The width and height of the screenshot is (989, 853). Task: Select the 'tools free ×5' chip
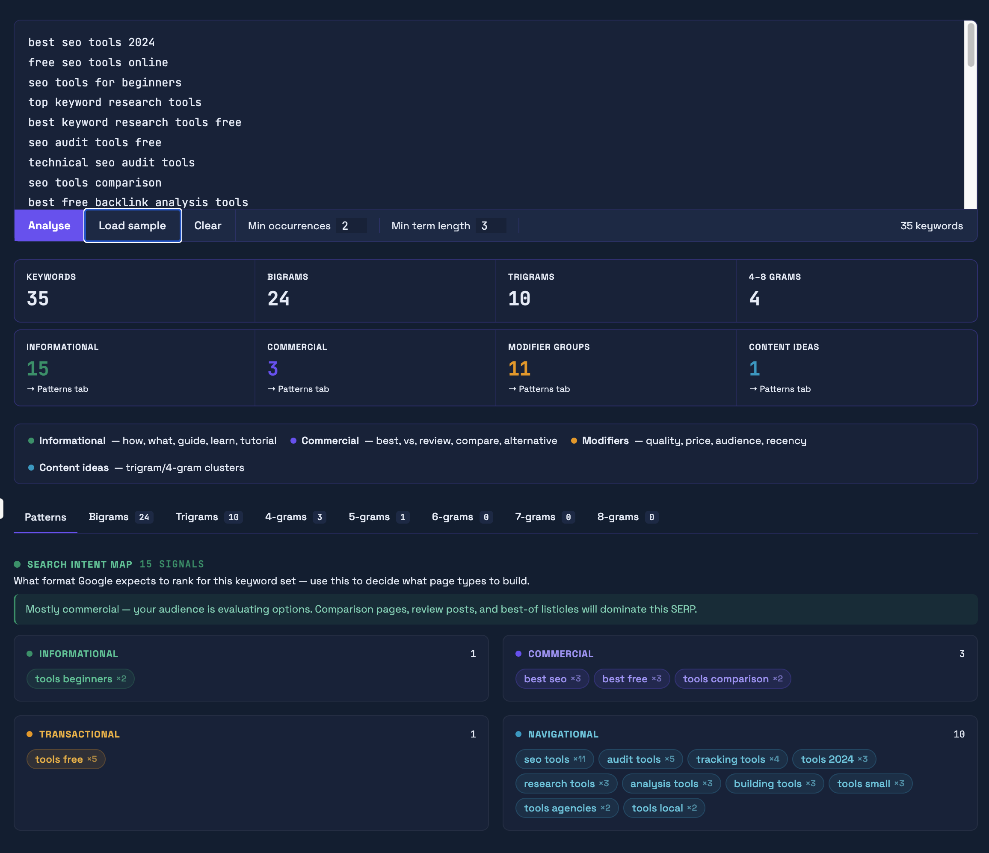[66, 759]
